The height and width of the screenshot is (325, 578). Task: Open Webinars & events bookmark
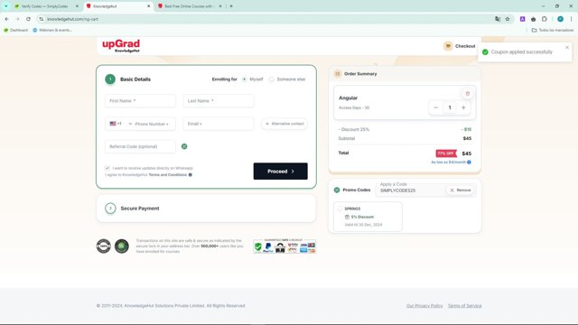(x=52, y=30)
